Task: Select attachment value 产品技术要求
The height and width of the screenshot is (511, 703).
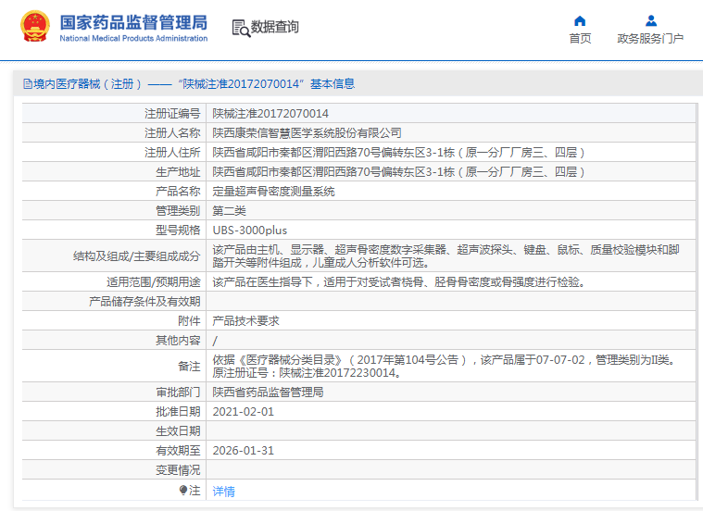Action: click(245, 321)
